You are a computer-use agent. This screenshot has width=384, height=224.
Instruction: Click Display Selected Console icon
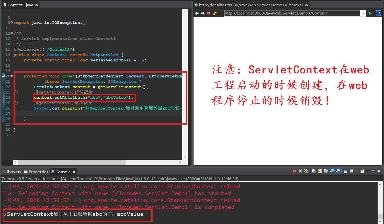click(352, 171)
